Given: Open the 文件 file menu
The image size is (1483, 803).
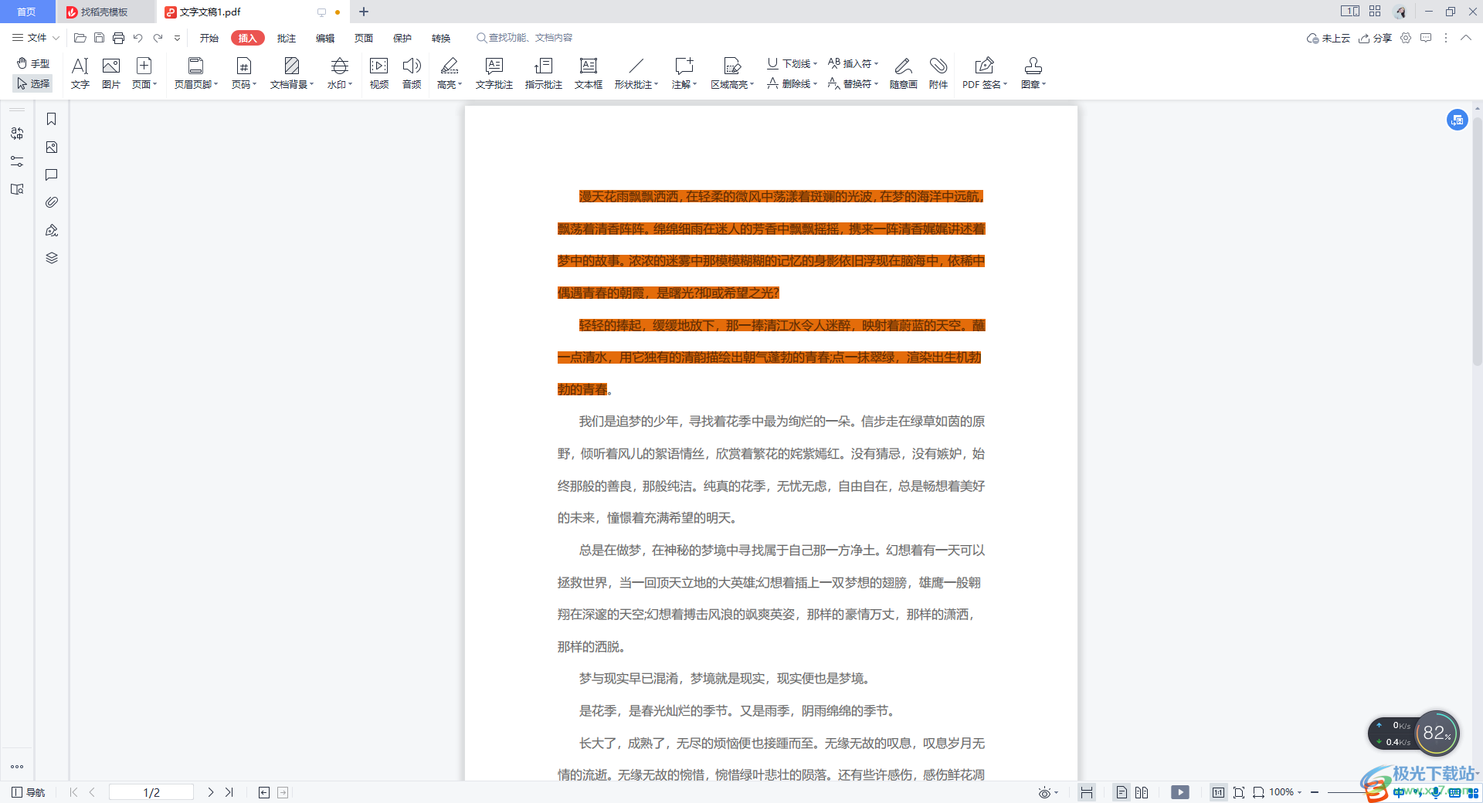Looking at the screenshot, I should pos(36,38).
